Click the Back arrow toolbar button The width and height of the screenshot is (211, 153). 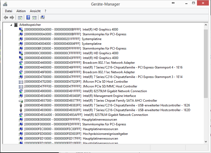(6, 17)
